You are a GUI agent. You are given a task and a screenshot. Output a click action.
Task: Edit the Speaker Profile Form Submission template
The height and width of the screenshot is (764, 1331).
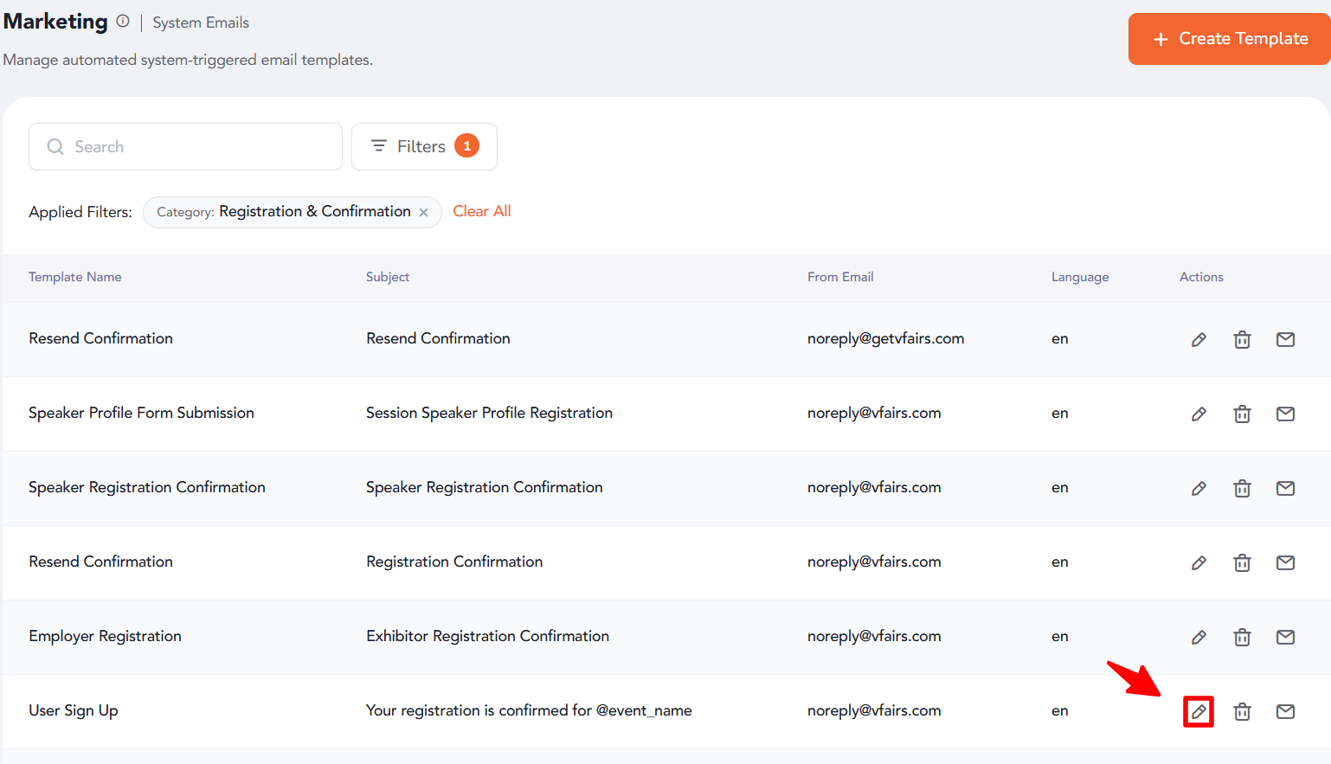[x=1199, y=414]
